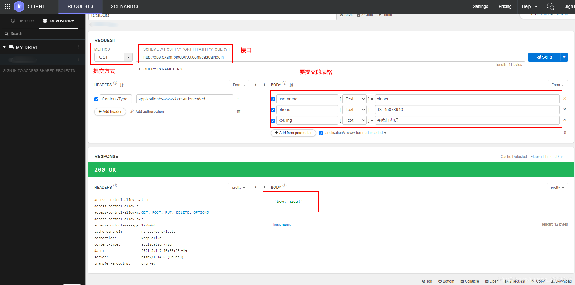Open the Pricing page
The image size is (575, 285).
click(505, 6)
